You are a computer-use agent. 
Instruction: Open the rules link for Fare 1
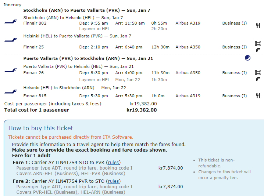click(113, 162)
